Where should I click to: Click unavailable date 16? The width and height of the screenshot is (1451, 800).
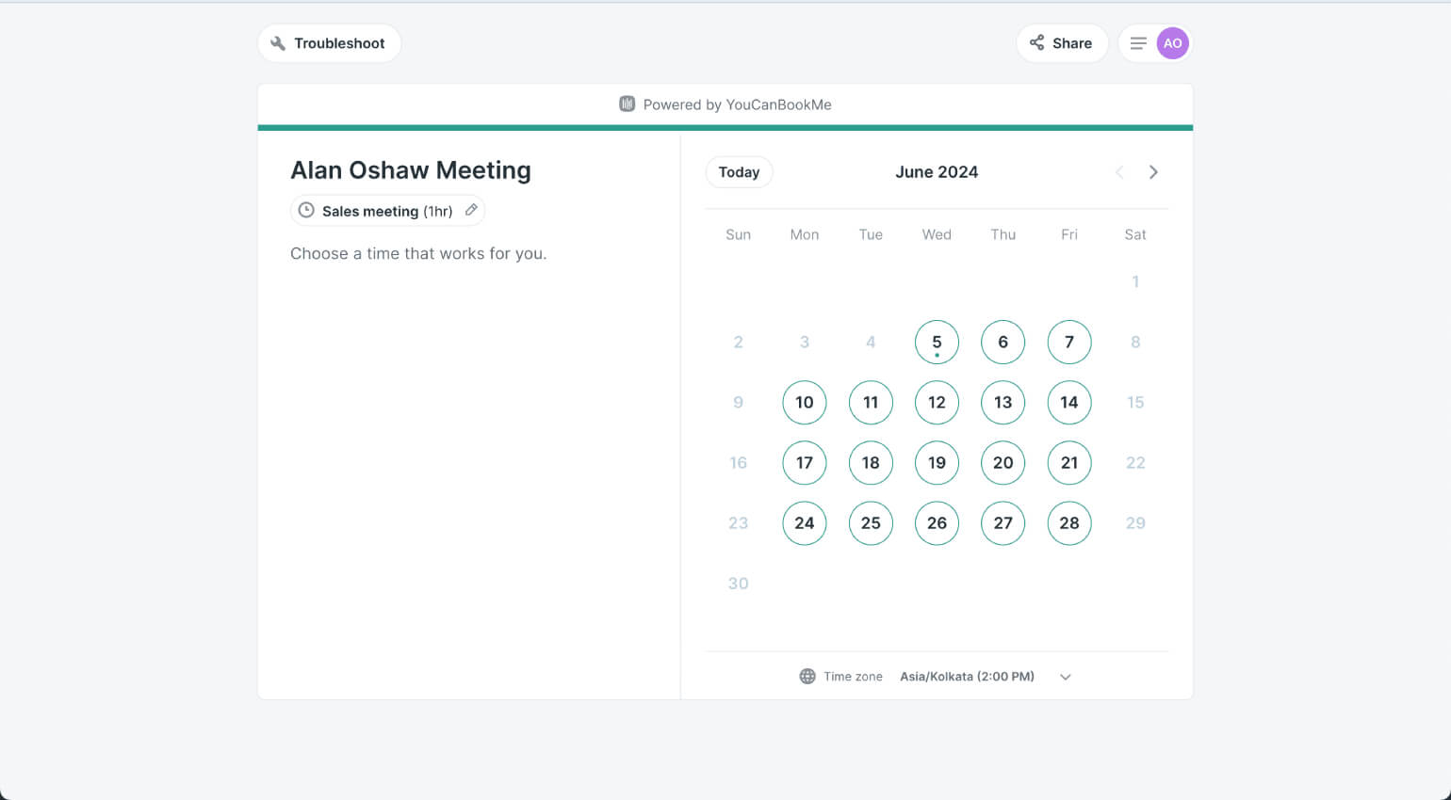739,463
